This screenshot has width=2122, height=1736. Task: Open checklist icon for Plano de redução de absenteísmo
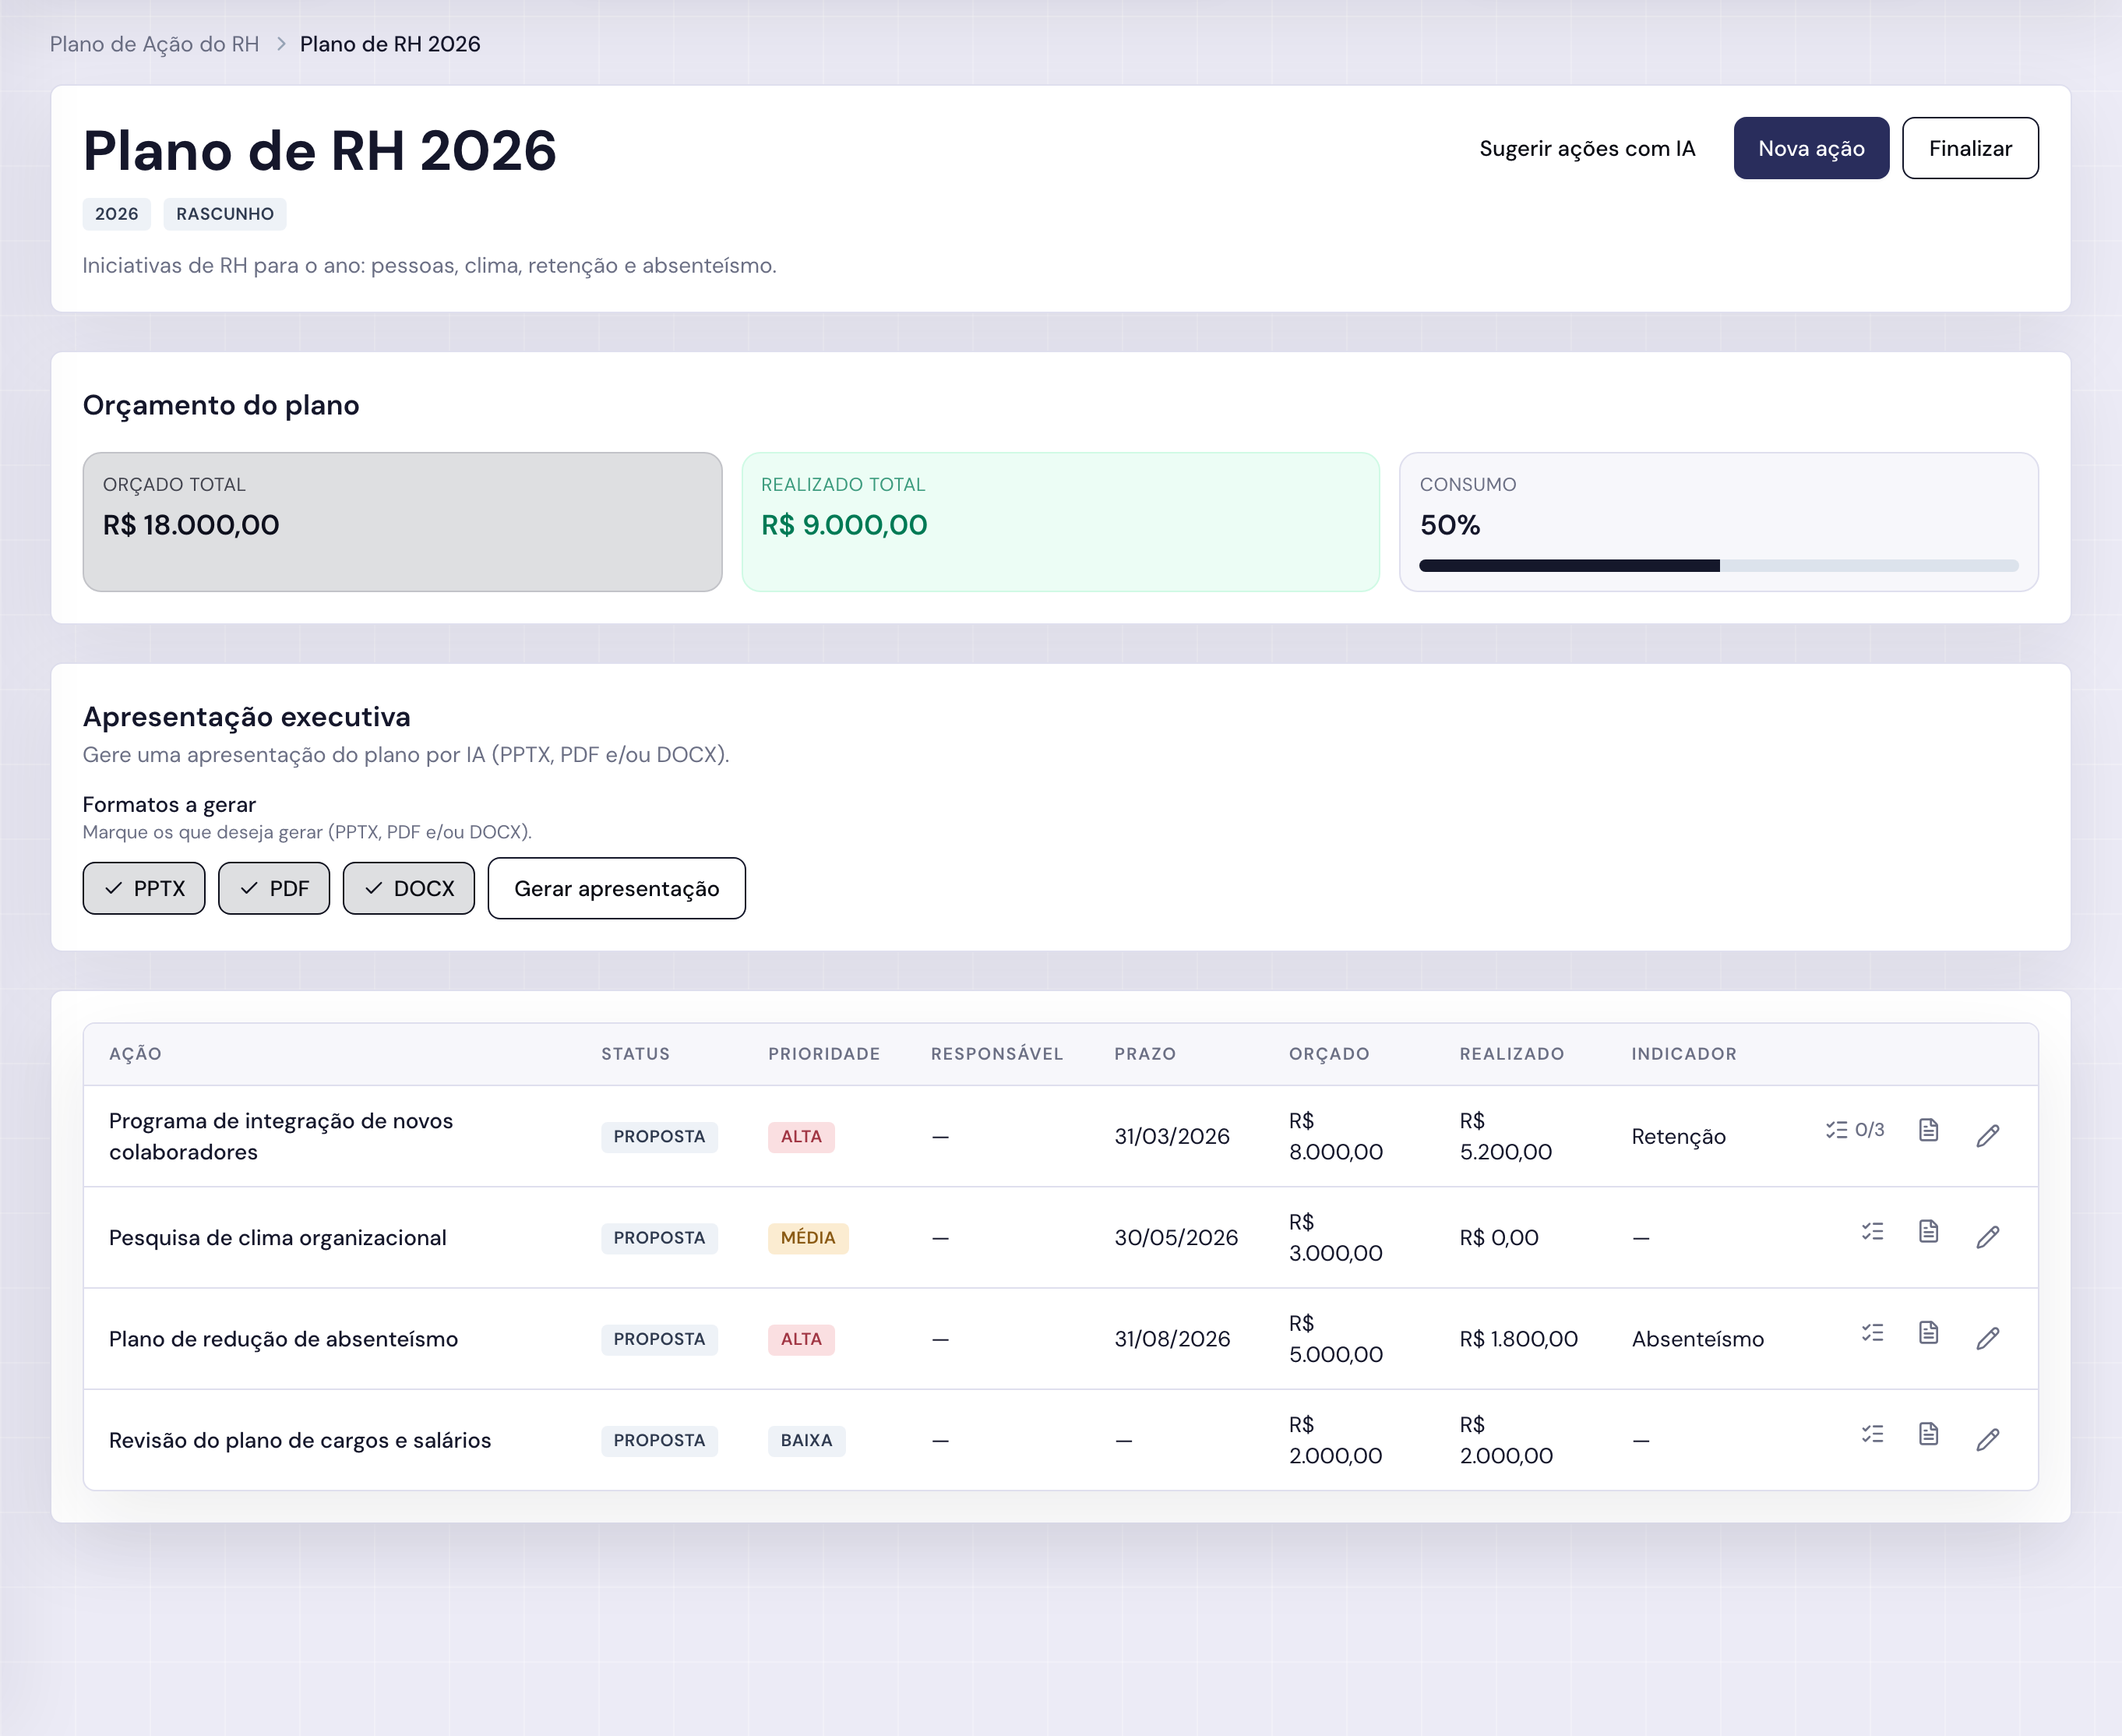1872,1332
